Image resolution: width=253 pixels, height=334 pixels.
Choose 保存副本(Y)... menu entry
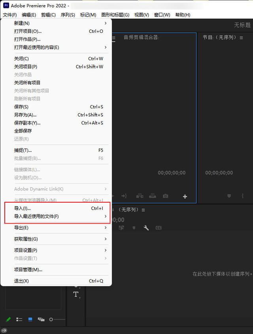click(x=56, y=123)
